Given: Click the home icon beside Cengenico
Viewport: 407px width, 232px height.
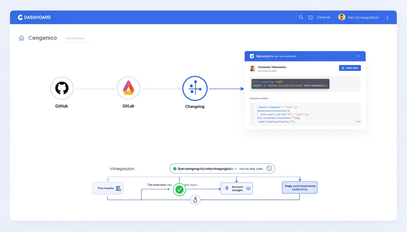Looking at the screenshot, I should [x=22, y=38].
